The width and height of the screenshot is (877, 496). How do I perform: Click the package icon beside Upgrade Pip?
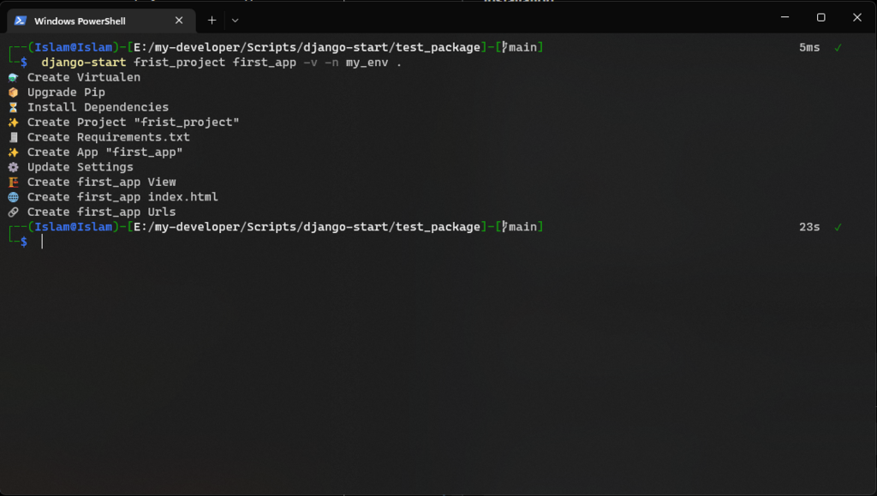(14, 93)
